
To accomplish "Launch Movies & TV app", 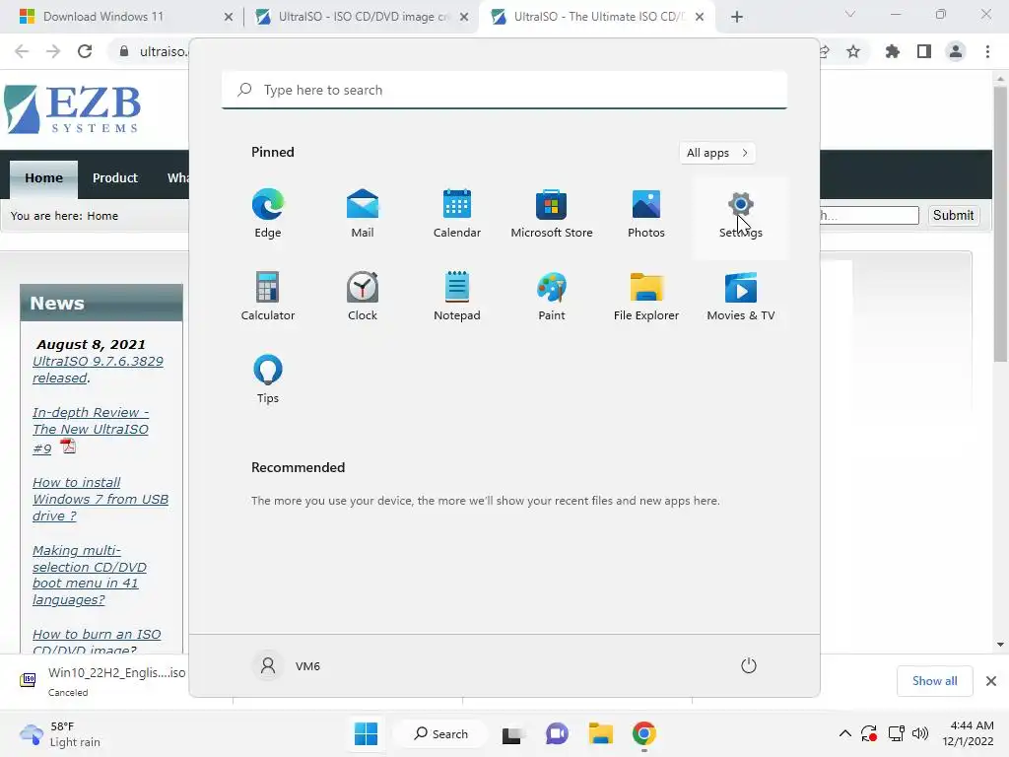I will (741, 297).
